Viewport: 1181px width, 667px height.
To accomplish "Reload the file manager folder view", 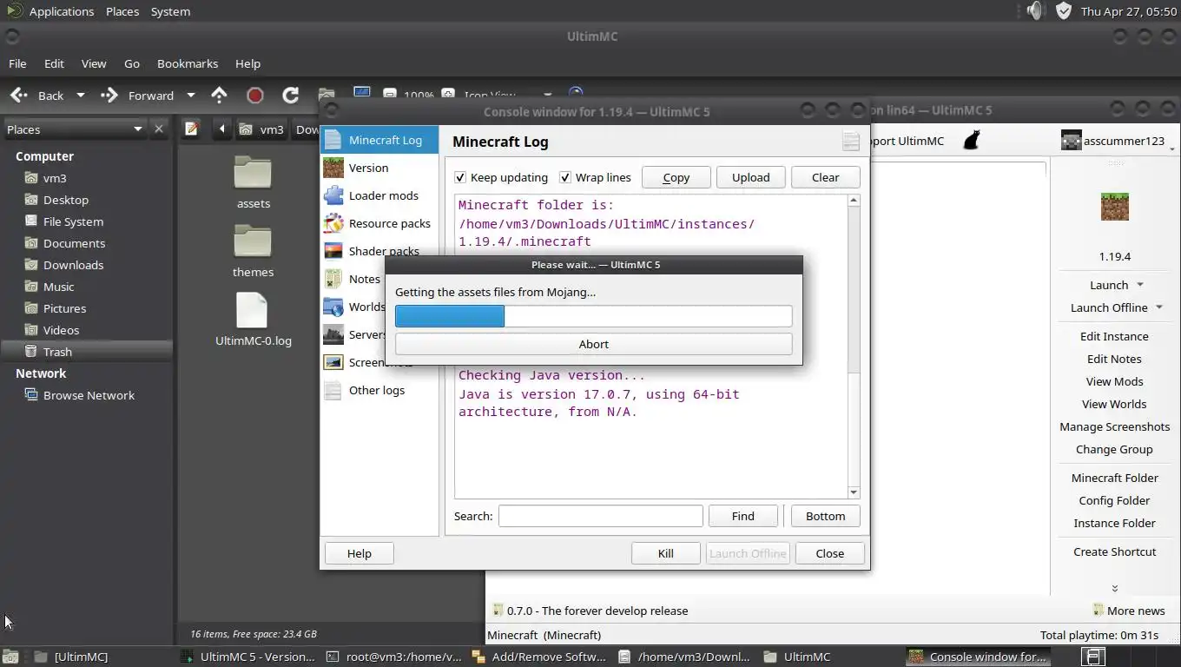I will (291, 96).
